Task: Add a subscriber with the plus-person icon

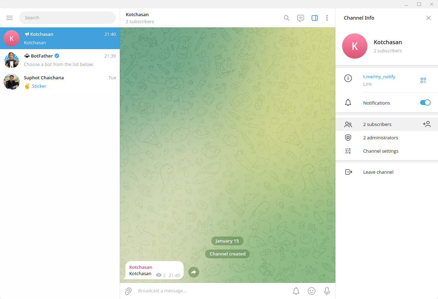Action: point(427,124)
